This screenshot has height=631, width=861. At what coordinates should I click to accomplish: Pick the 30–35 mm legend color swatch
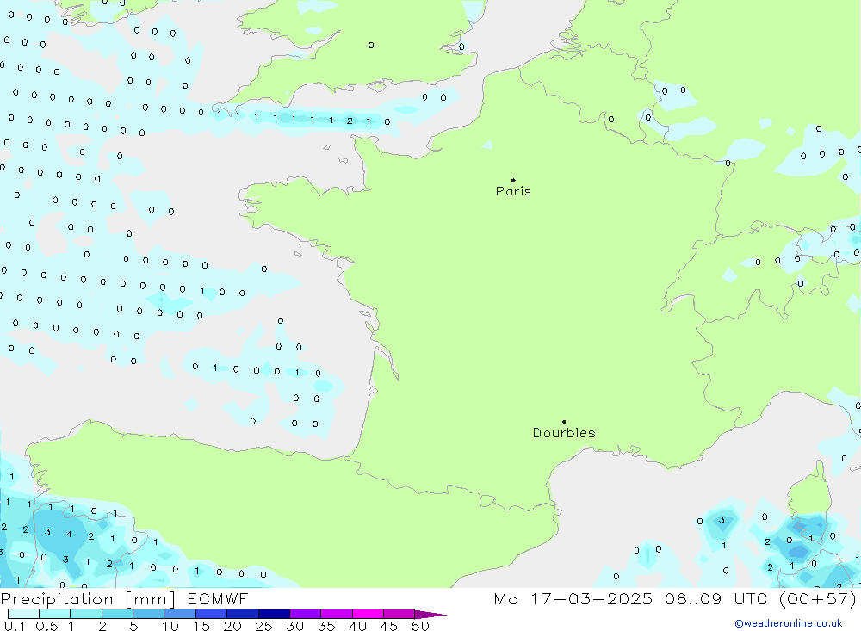(x=306, y=614)
